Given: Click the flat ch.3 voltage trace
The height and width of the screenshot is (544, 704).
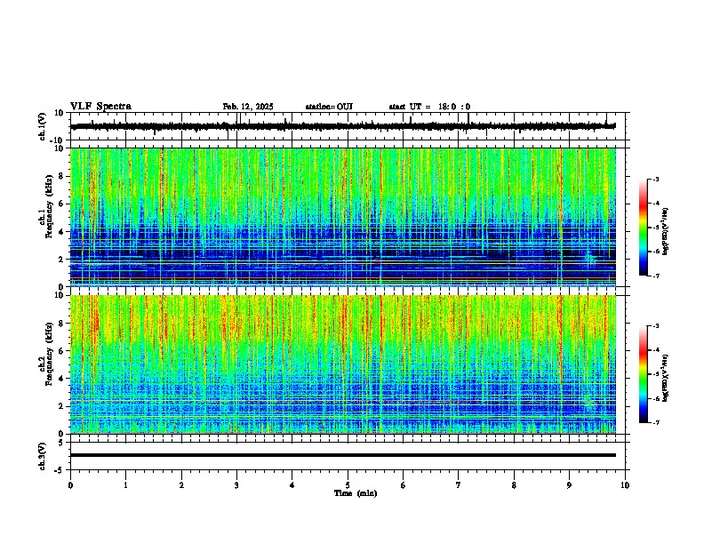Looking at the screenshot, I should [x=342, y=455].
